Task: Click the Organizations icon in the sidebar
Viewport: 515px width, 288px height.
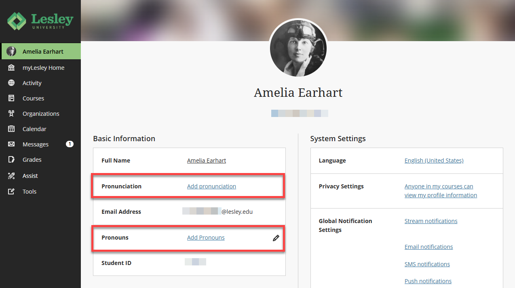Action: click(x=11, y=114)
